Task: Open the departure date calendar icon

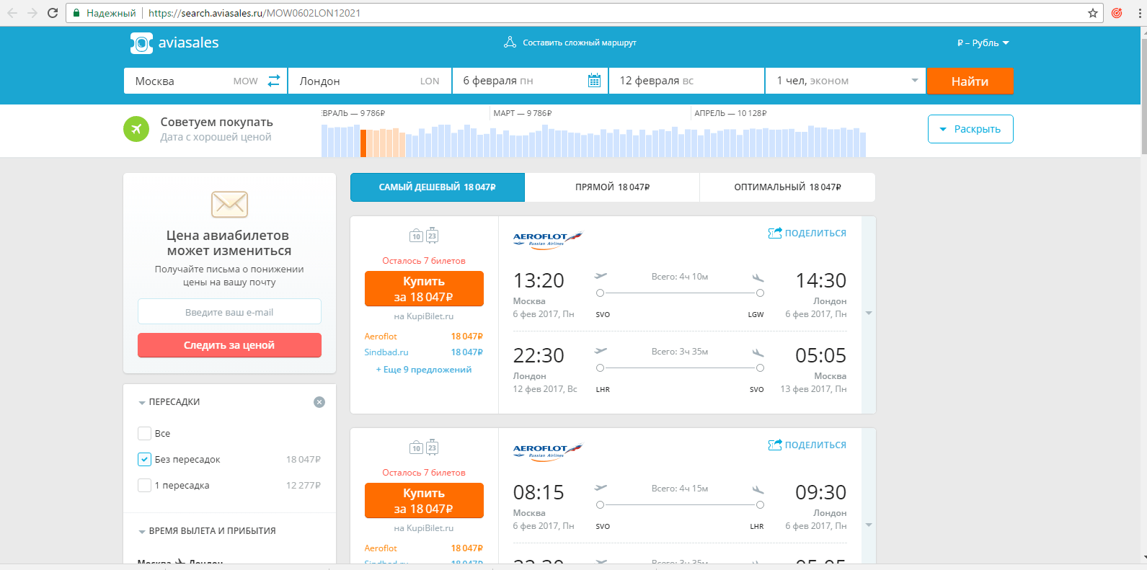Action: click(x=594, y=81)
